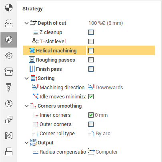Change the By arc corner roll type
This screenshot has width=162, height=162.
tap(99, 134)
